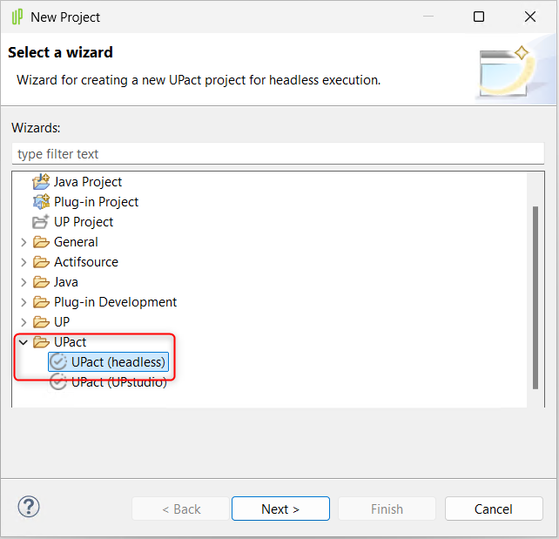Image resolution: width=559 pixels, height=539 pixels.
Task: Click the UP Project wizard icon
Action: [41, 222]
